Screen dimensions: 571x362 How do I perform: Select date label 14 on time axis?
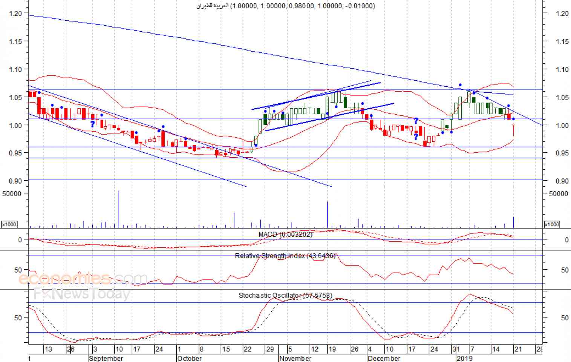[496, 349]
